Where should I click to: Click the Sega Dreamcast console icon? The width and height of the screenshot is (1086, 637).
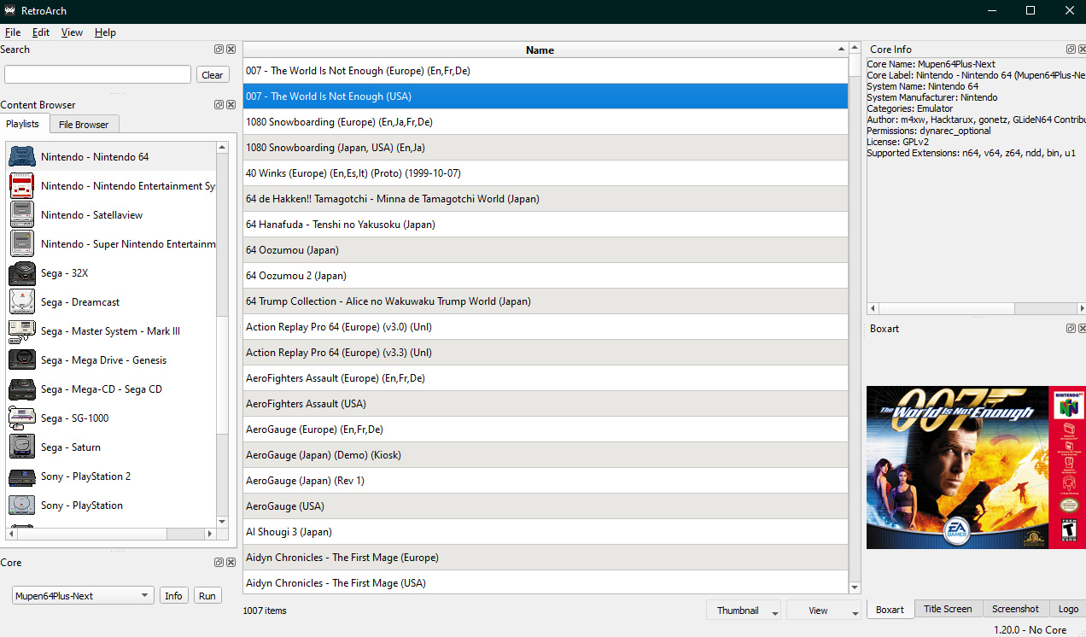click(21, 302)
